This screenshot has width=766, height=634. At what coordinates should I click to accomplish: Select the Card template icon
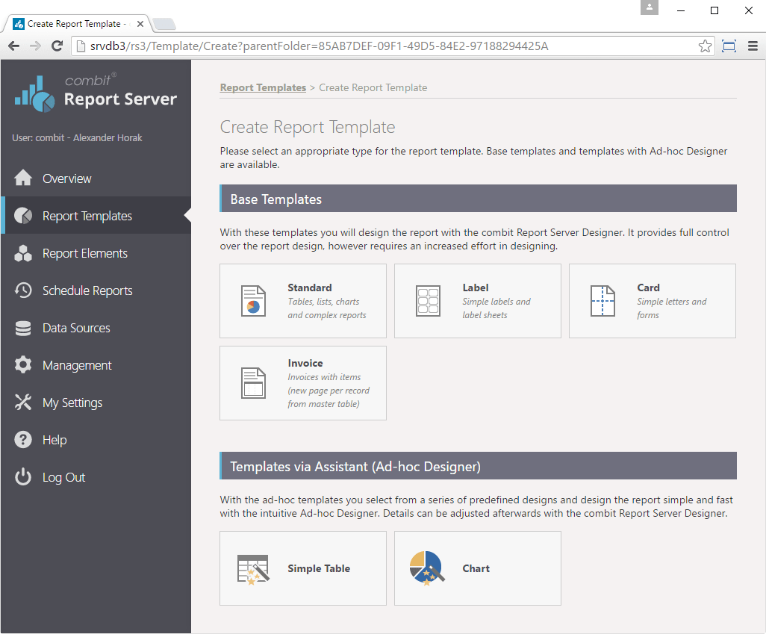coord(602,301)
